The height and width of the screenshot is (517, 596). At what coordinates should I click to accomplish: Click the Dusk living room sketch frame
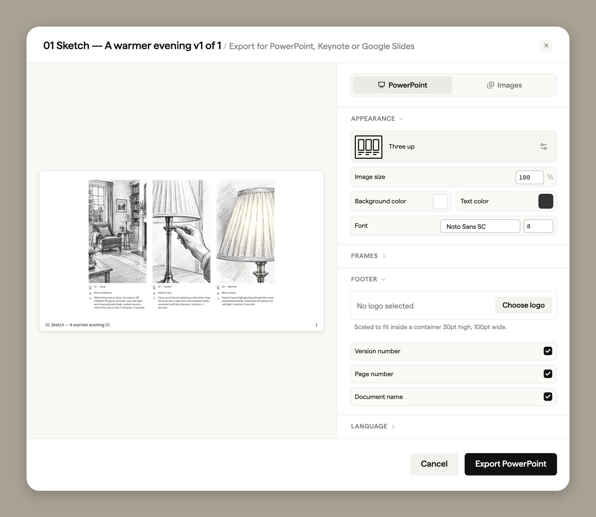tap(118, 231)
